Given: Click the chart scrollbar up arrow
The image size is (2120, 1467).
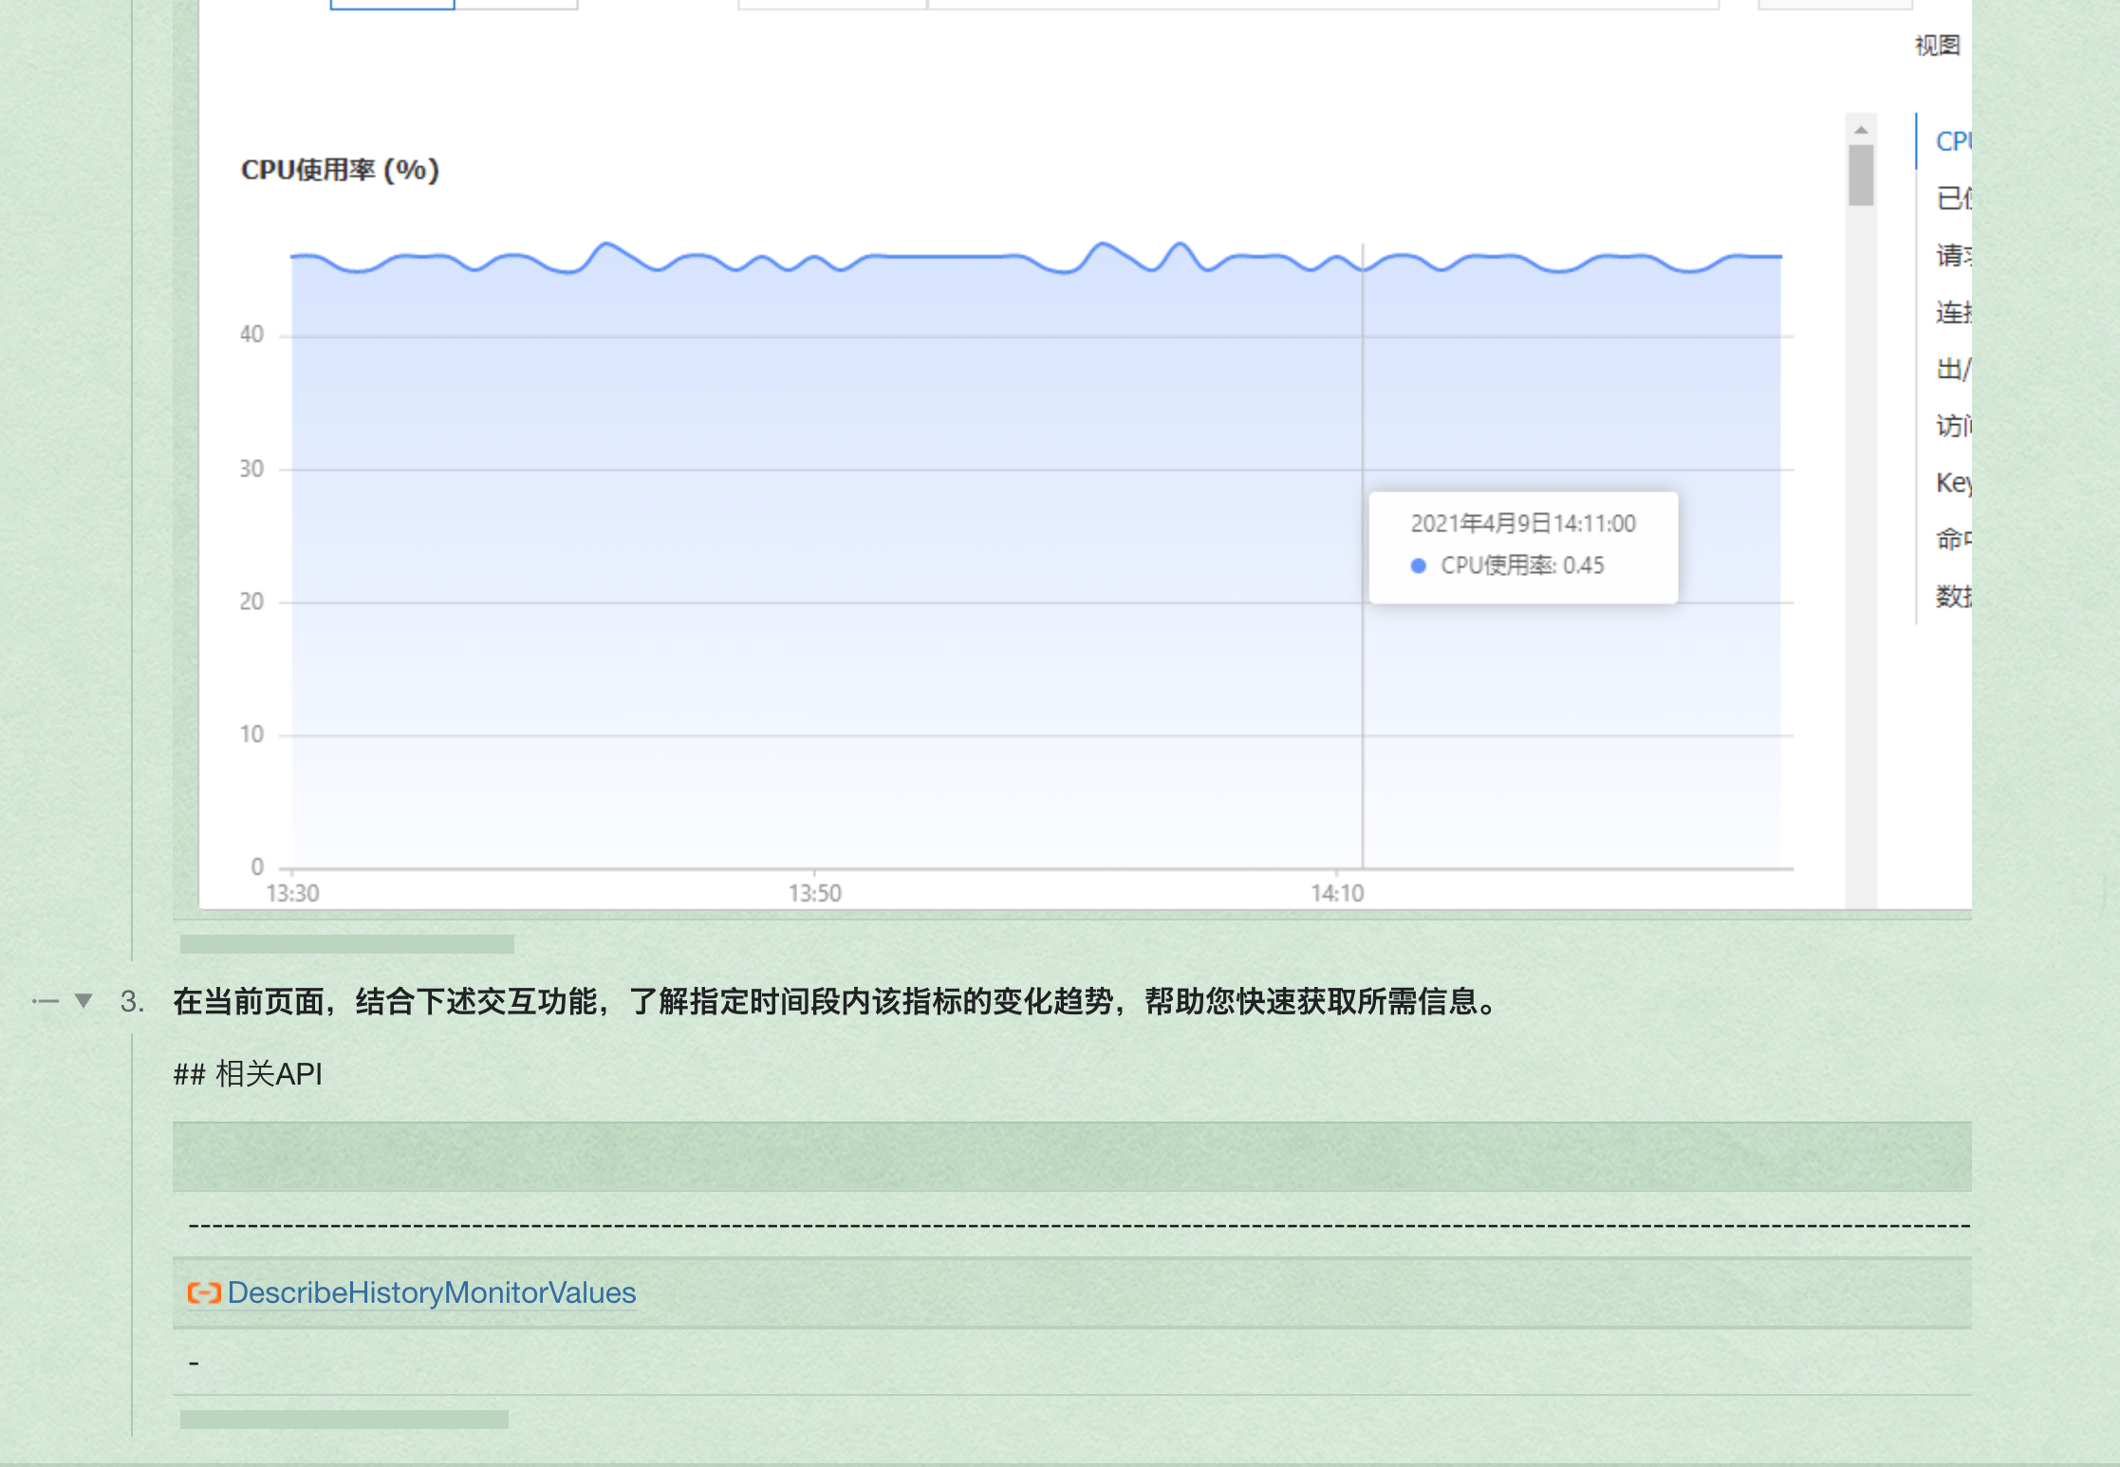Looking at the screenshot, I should click(x=1860, y=130).
